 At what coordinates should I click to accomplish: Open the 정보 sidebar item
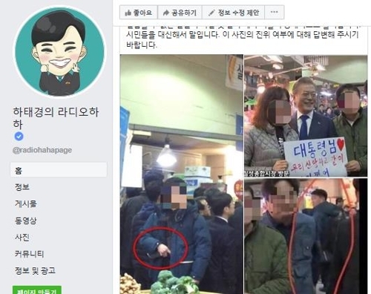(22, 187)
